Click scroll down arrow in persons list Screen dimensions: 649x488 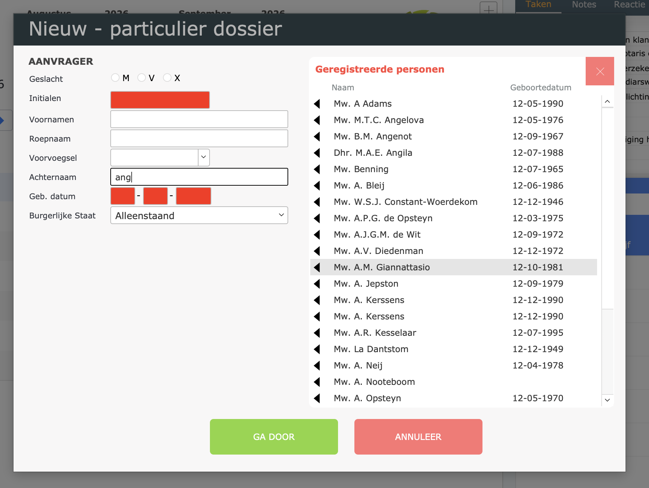click(607, 400)
